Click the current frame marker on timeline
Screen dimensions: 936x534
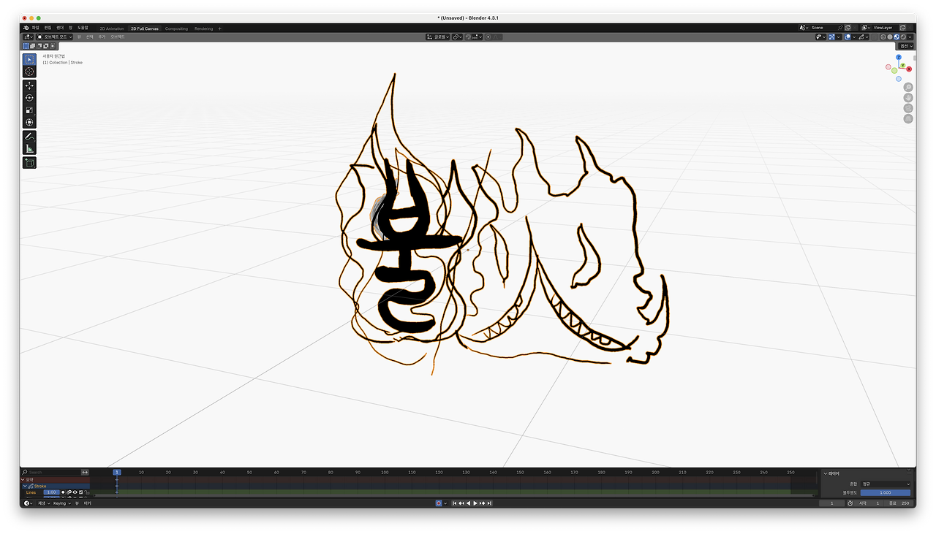click(116, 473)
